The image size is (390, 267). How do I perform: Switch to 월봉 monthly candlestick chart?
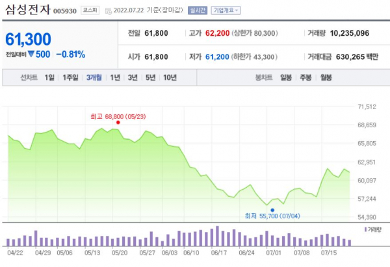326,77
